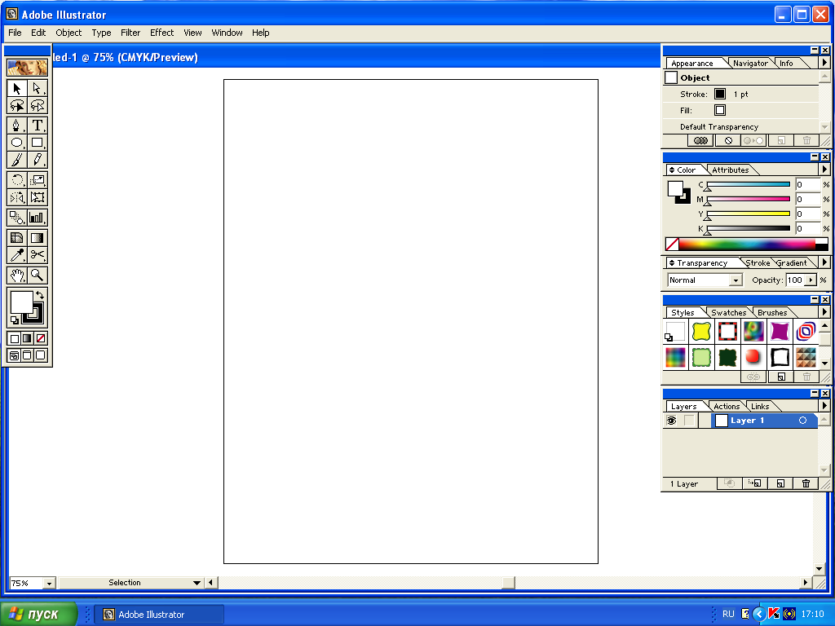835x626 pixels.
Task: Click the RU language indicator
Action: pyautogui.click(x=728, y=615)
